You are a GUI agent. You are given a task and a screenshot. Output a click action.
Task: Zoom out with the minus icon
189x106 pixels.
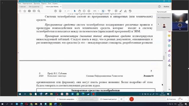[84, 11]
